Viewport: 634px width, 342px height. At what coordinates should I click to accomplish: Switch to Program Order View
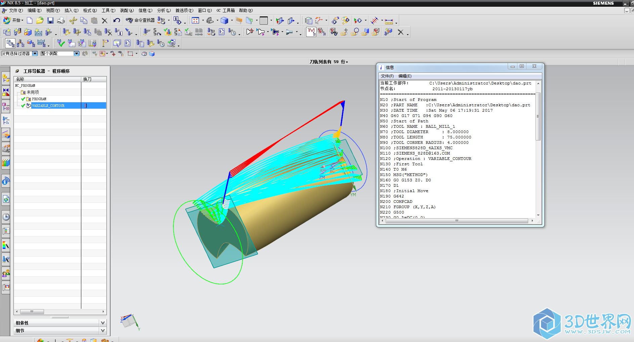[10, 43]
